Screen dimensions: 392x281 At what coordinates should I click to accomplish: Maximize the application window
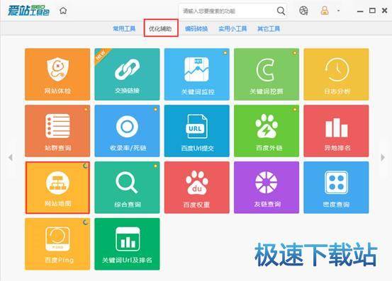pyautogui.click(x=372, y=11)
